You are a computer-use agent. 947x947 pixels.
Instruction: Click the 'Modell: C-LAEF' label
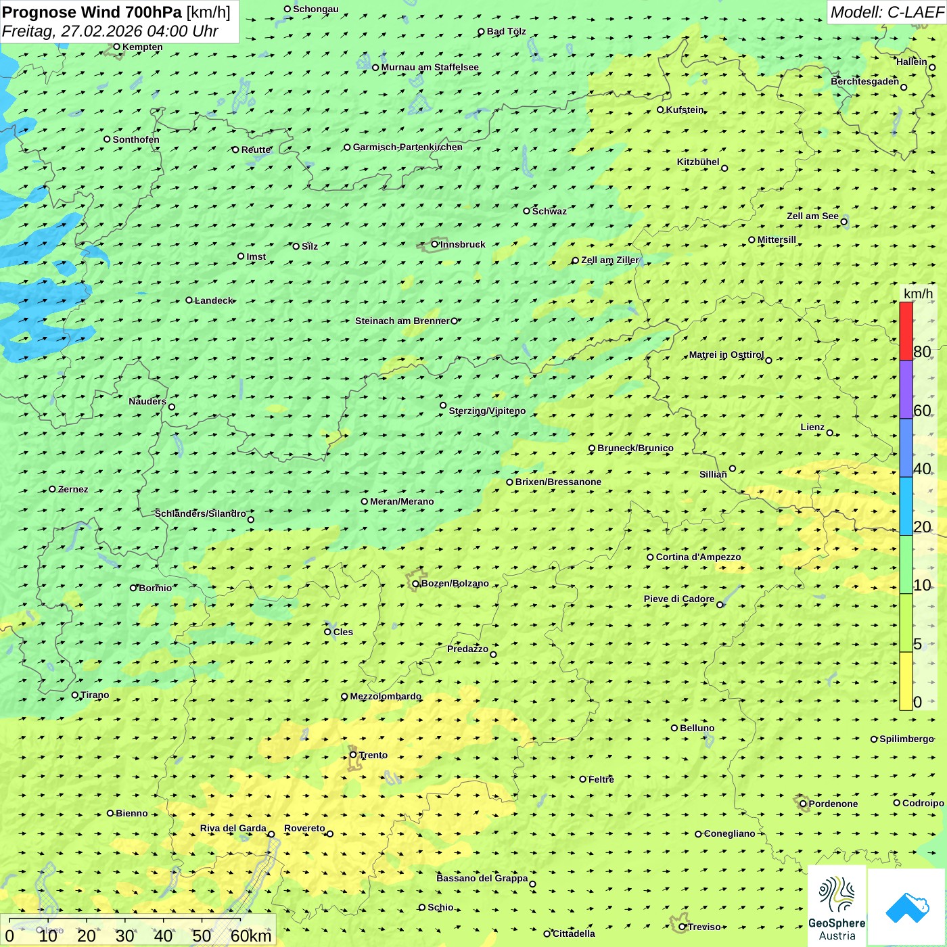887,12
